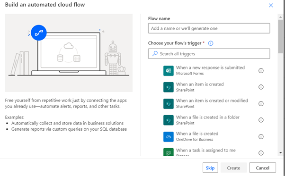Click the scrollbar up arrow

click(280, 17)
